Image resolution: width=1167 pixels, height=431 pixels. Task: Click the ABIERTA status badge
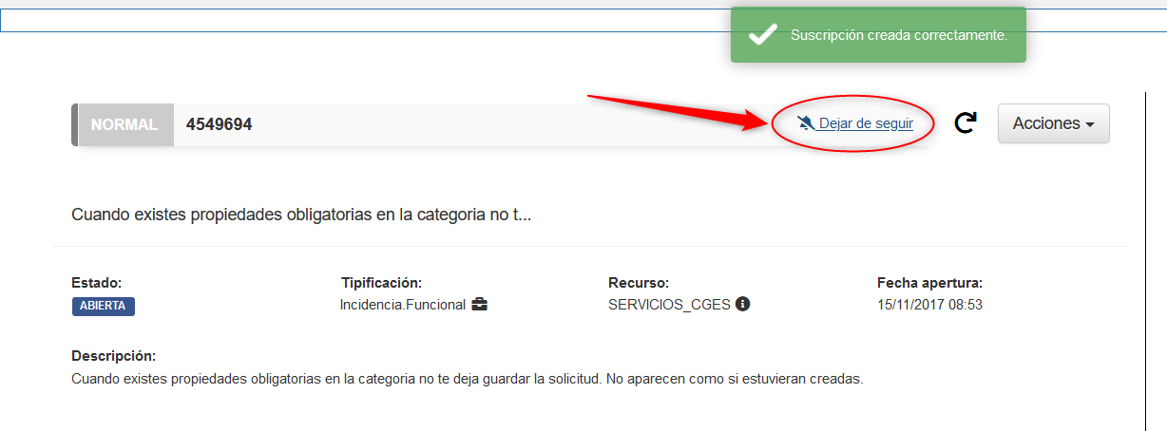(104, 306)
